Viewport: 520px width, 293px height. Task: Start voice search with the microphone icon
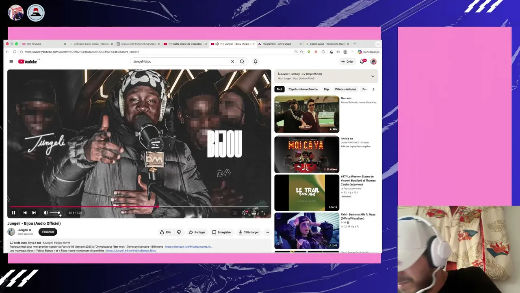255,61
